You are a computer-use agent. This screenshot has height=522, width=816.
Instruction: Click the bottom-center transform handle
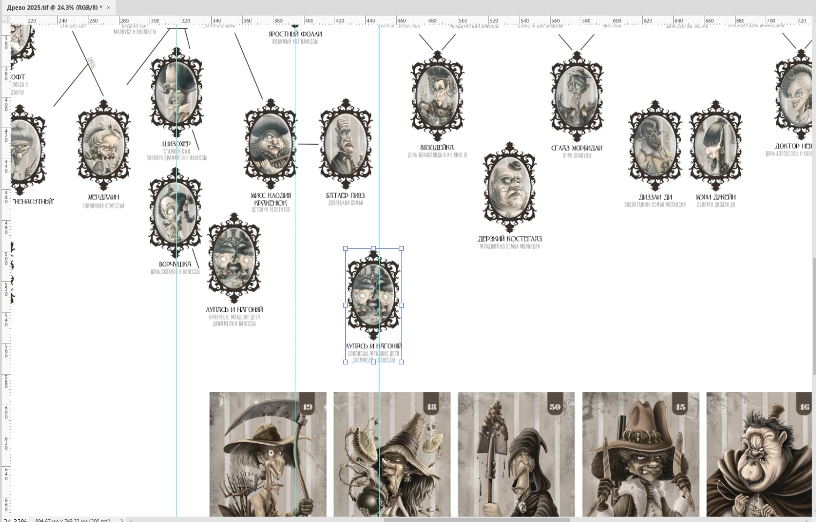point(374,362)
